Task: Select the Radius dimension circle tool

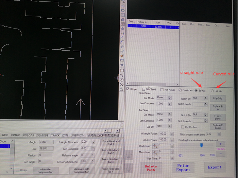Action: [122, 80]
